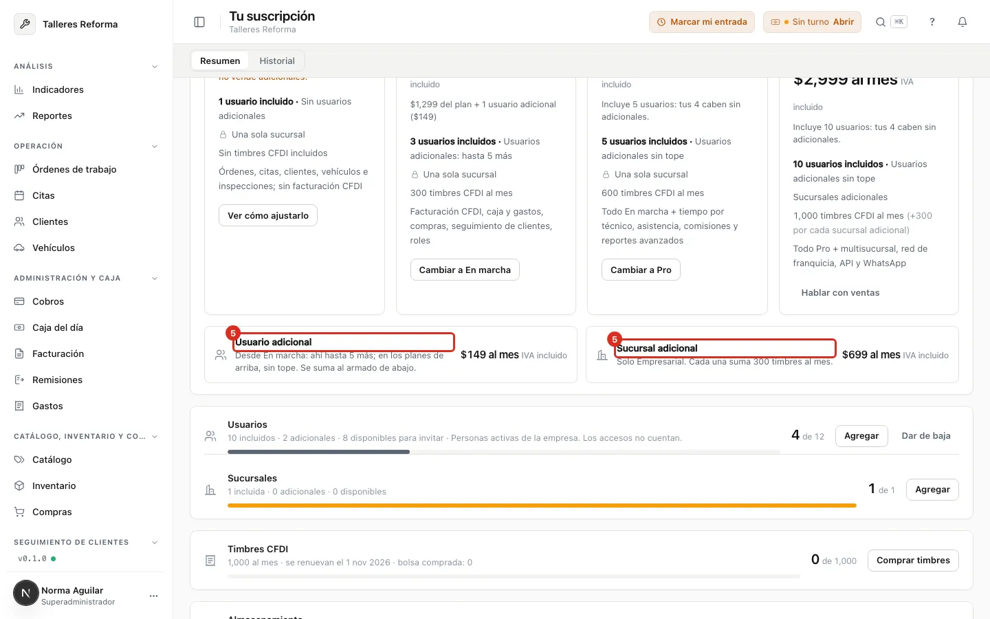Click the Vehículos car icon
Screen dimensions: 990x619
[x=19, y=248]
